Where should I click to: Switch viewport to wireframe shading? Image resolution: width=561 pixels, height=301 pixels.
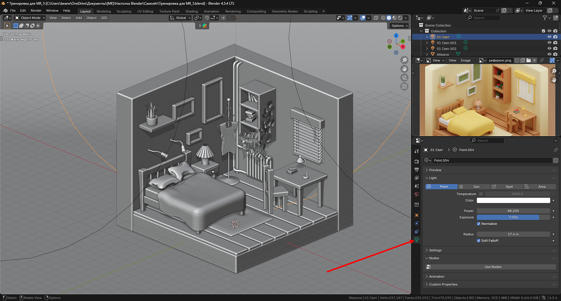tap(383, 18)
